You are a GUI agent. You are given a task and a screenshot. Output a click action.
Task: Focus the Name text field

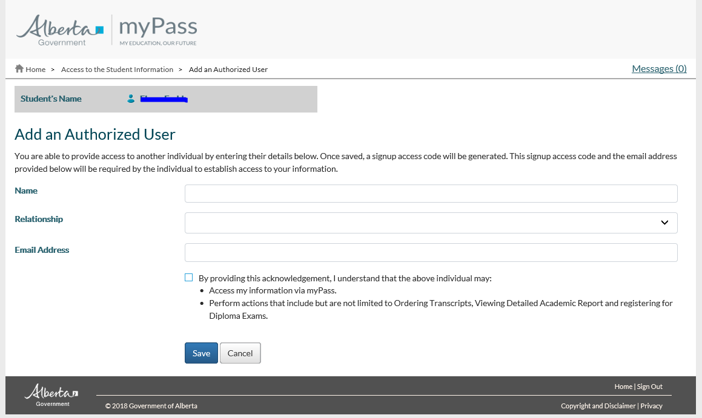(x=431, y=194)
